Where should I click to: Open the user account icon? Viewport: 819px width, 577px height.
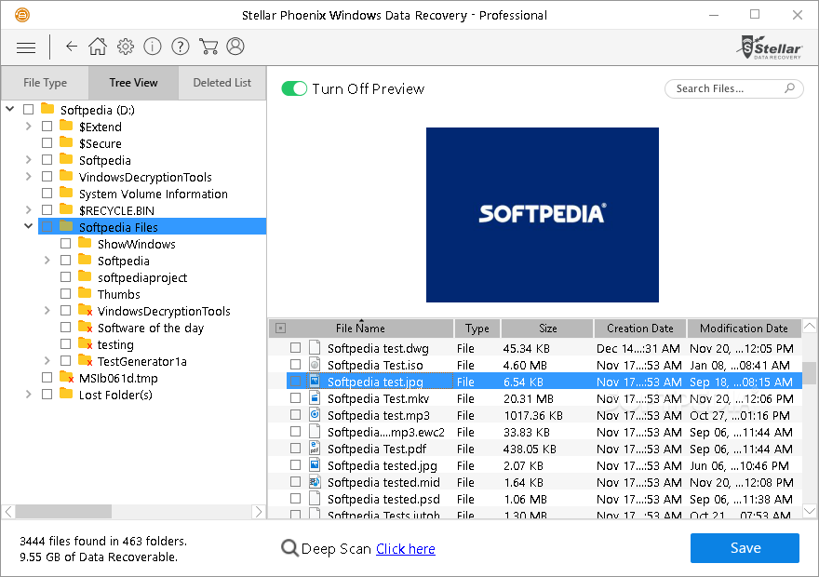(235, 47)
